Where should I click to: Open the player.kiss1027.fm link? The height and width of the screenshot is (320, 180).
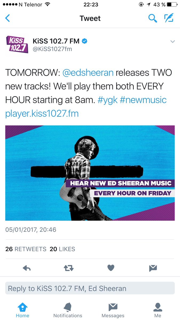(42, 114)
